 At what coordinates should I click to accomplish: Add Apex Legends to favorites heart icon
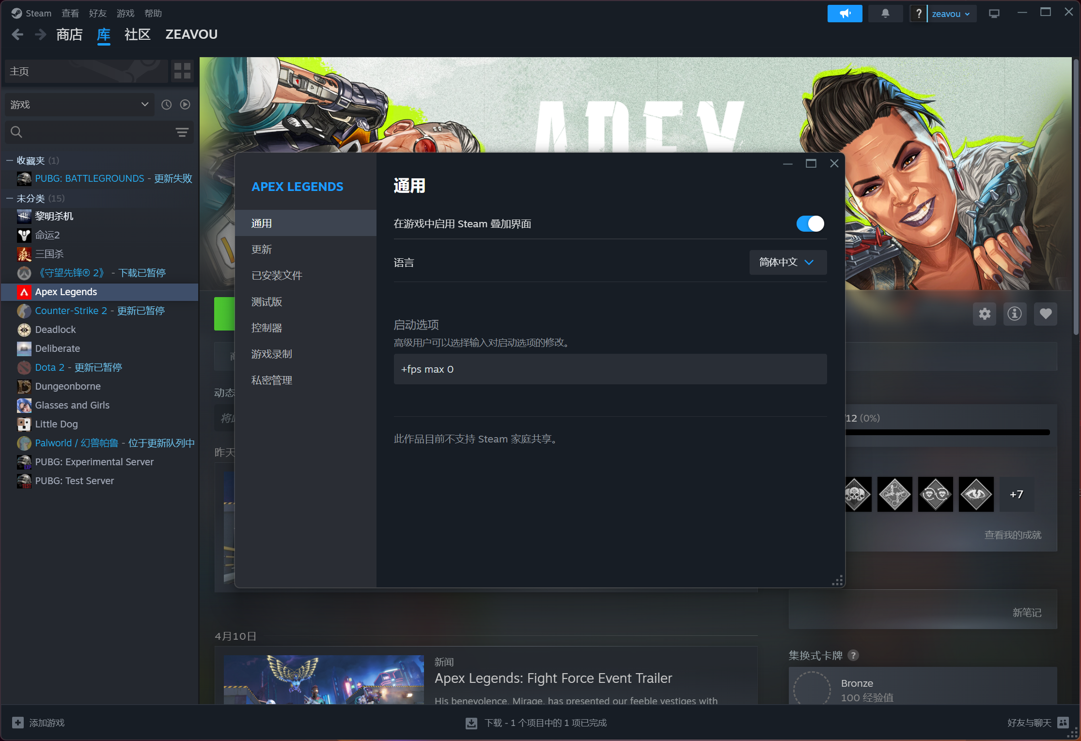1045,314
